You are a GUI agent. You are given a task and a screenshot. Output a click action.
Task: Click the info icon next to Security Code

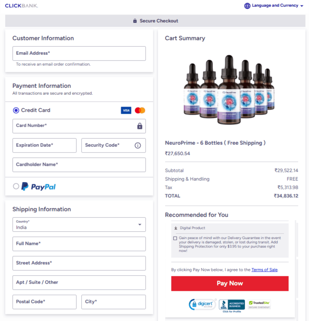coord(138,146)
